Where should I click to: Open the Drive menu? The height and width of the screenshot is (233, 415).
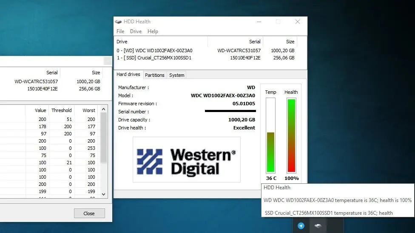(136, 31)
